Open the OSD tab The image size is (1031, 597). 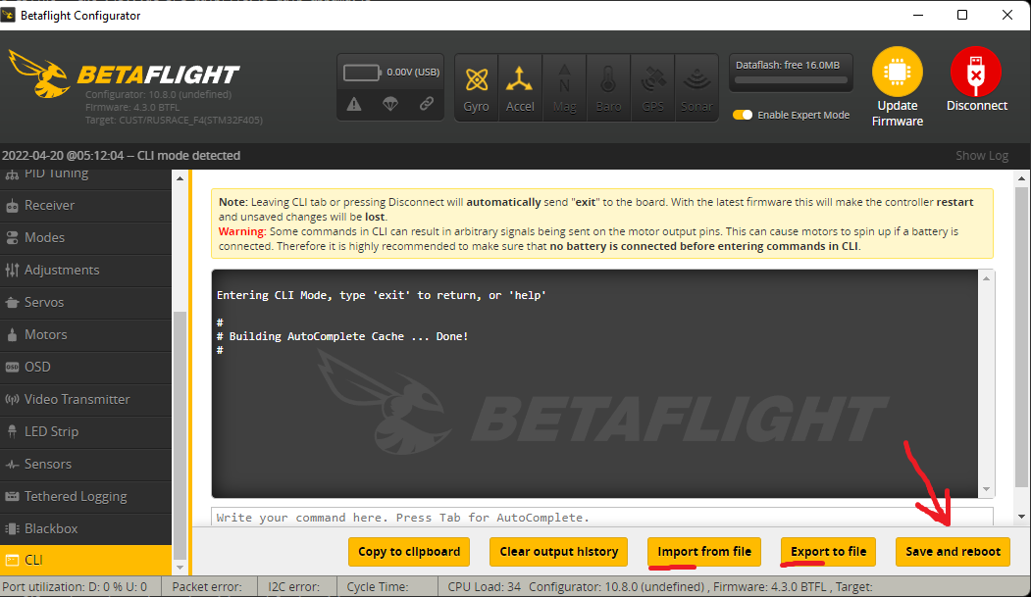coord(85,368)
